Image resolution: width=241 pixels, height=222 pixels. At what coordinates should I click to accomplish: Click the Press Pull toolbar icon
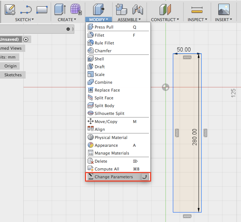tap(98, 10)
